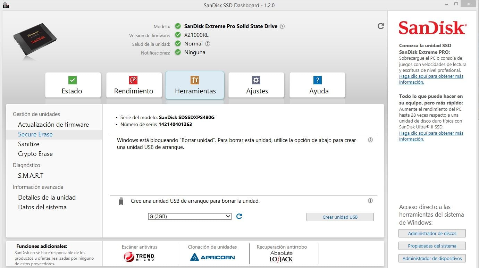Refresh the USB drive list
Screen dimensions: 479x268
pos(239,216)
